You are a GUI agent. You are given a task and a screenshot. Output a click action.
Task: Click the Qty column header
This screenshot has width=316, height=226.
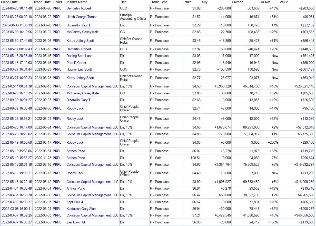(205, 2)
